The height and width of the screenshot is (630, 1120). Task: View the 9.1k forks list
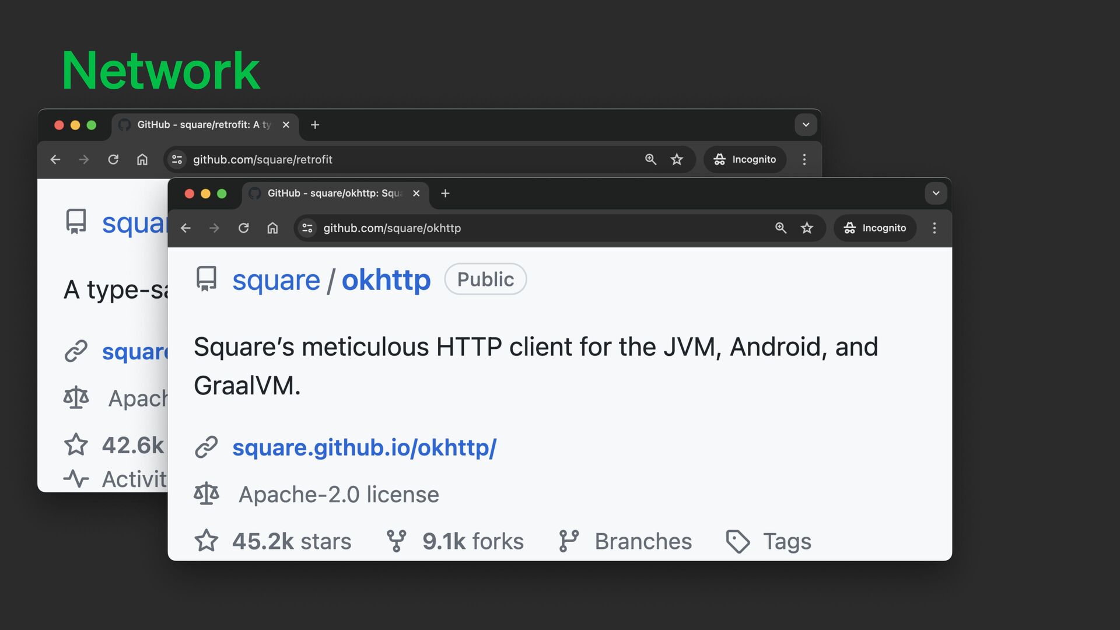coord(472,541)
